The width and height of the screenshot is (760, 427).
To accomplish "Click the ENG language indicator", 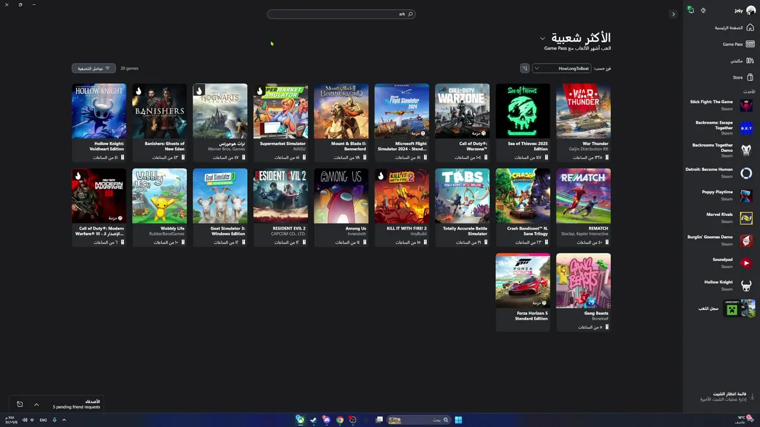I will click(43, 420).
